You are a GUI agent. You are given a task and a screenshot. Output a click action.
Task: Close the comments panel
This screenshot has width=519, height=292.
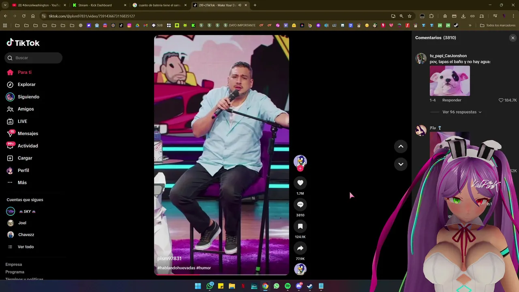point(513,38)
